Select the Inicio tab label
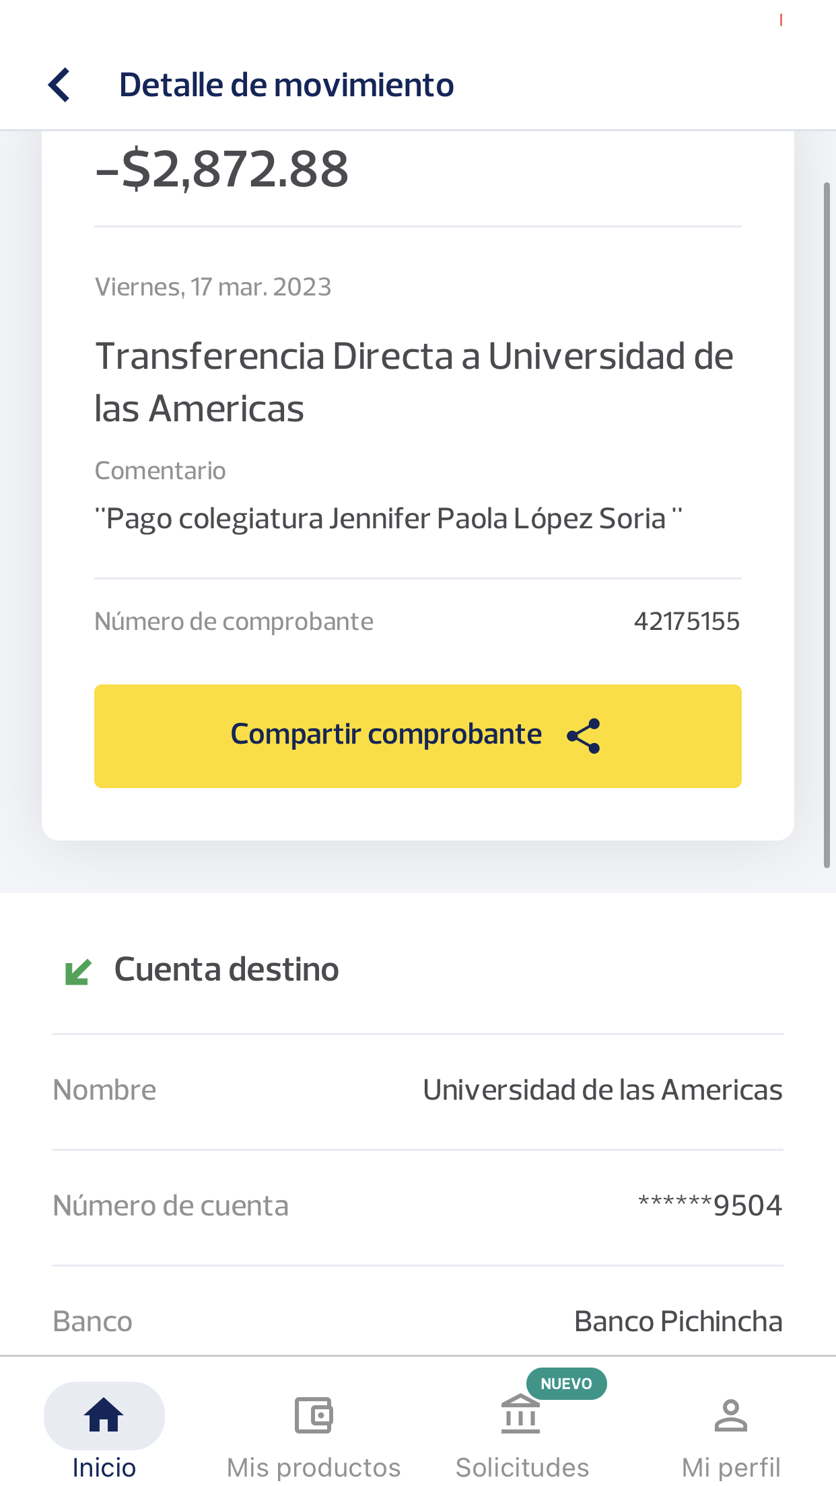This screenshot has width=836, height=1486. click(x=104, y=1468)
